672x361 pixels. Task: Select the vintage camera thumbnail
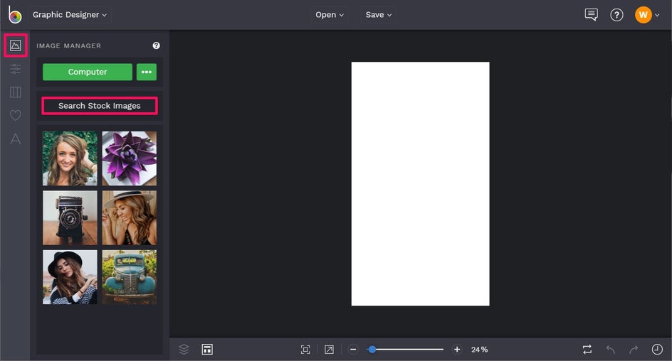tap(70, 217)
